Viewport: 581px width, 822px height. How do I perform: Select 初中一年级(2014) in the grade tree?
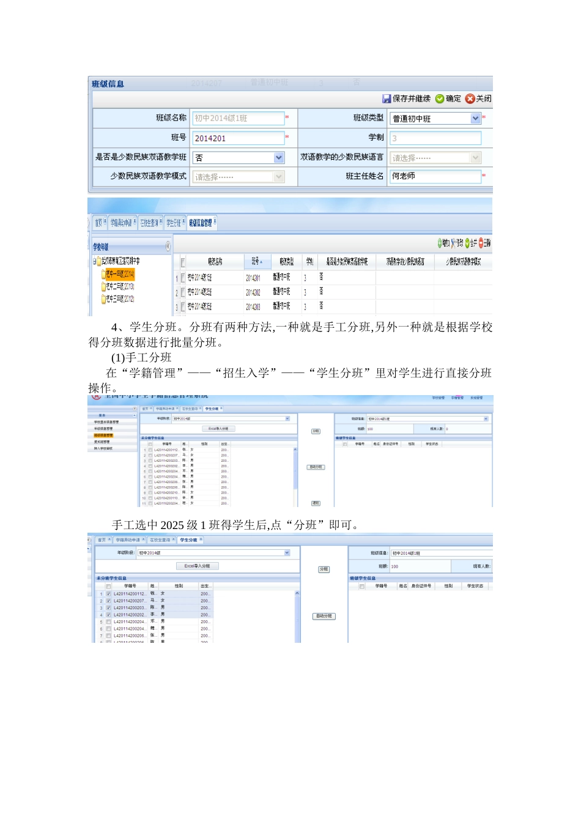(x=120, y=275)
